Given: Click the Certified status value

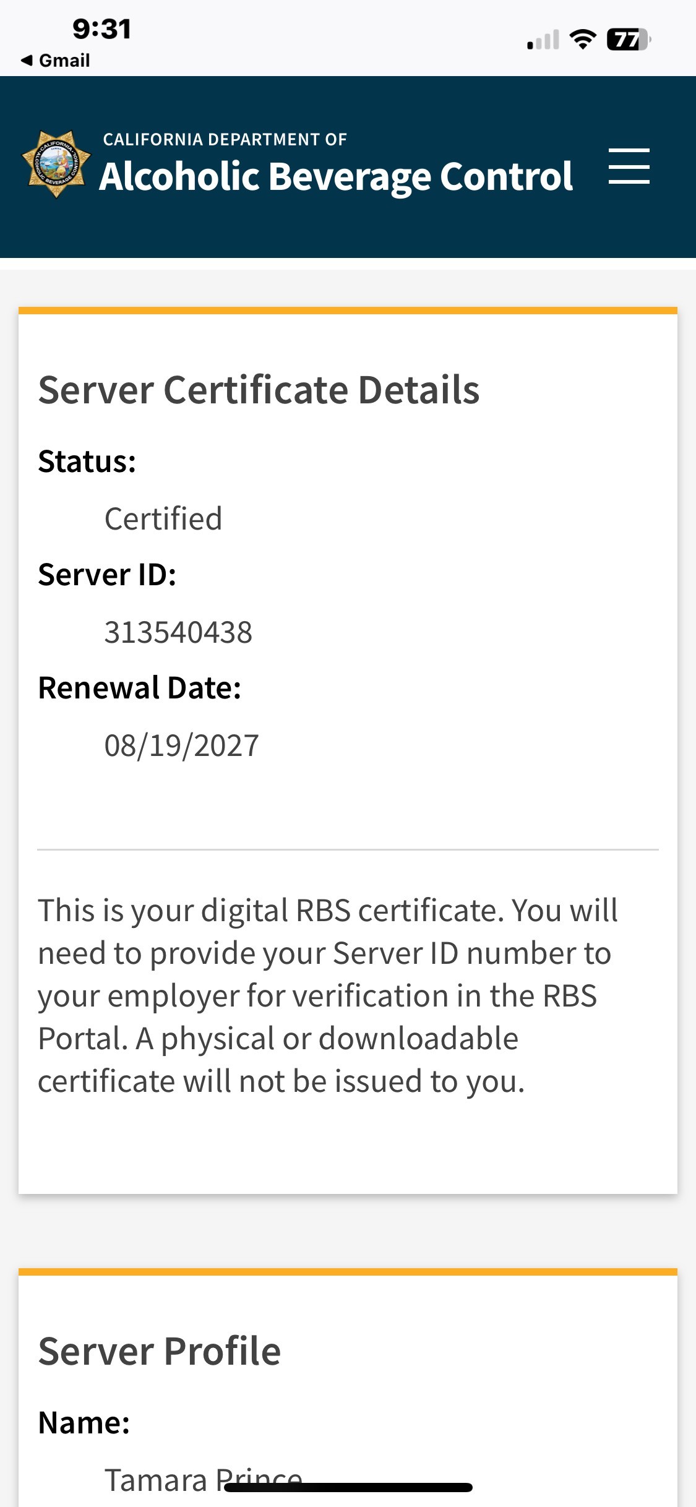Looking at the screenshot, I should coord(163,518).
